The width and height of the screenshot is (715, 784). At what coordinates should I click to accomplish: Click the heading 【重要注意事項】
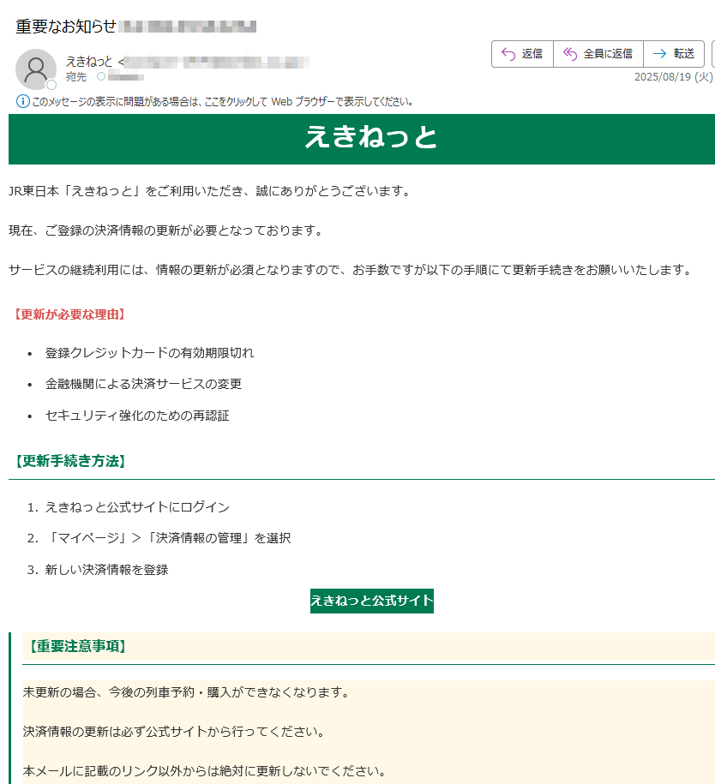(x=77, y=646)
